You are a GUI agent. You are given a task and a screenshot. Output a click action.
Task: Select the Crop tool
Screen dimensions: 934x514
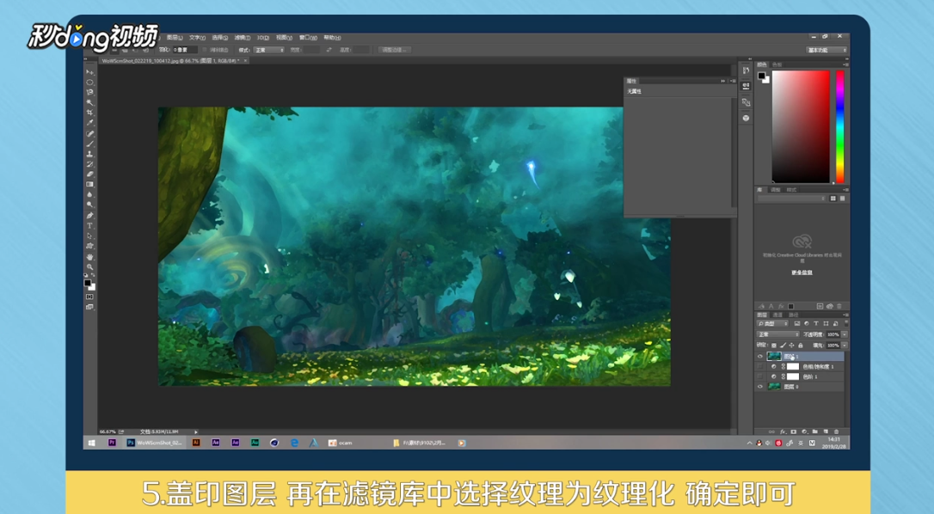click(90, 113)
